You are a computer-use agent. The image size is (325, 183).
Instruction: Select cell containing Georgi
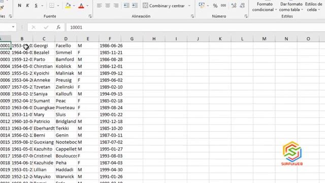pos(44,46)
